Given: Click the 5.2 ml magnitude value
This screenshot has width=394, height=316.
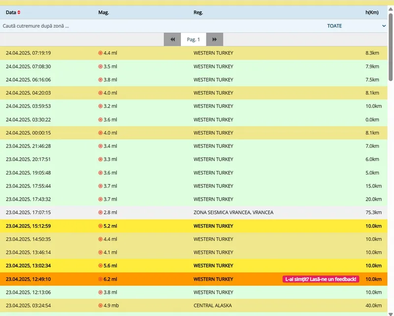Looking at the screenshot, I should click(110, 226).
